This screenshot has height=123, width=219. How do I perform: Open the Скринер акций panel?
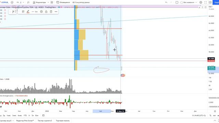tap(5, 121)
